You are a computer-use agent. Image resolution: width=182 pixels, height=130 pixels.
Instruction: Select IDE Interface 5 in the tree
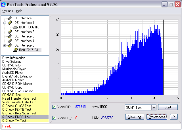[x=24, y=45]
